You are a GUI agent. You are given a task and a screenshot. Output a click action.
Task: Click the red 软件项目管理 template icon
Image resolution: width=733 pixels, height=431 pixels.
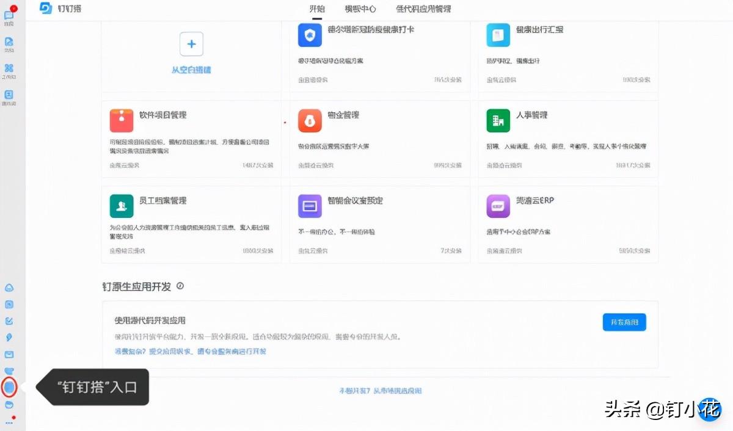[122, 121]
